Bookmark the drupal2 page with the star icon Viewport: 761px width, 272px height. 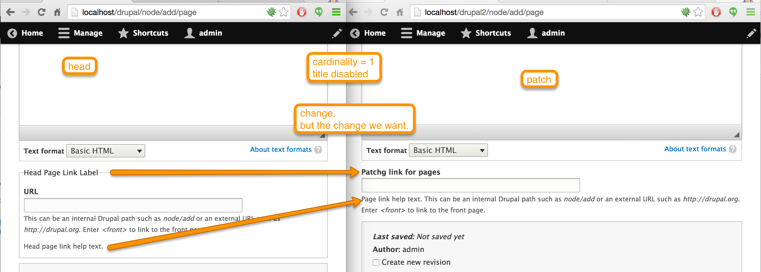click(698, 12)
